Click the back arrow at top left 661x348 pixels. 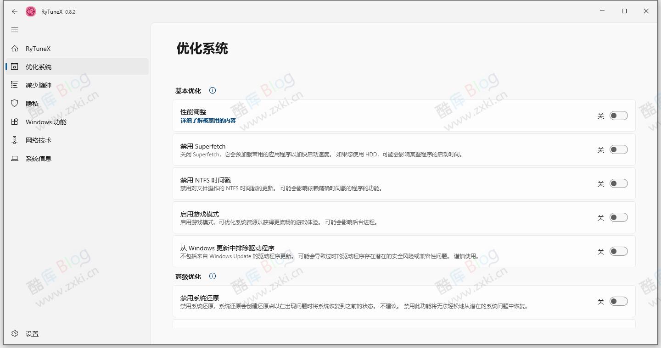[14, 11]
